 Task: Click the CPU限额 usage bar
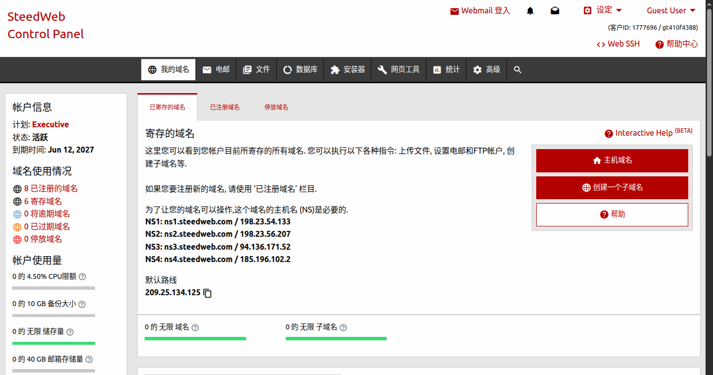pyautogui.click(x=53, y=288)
